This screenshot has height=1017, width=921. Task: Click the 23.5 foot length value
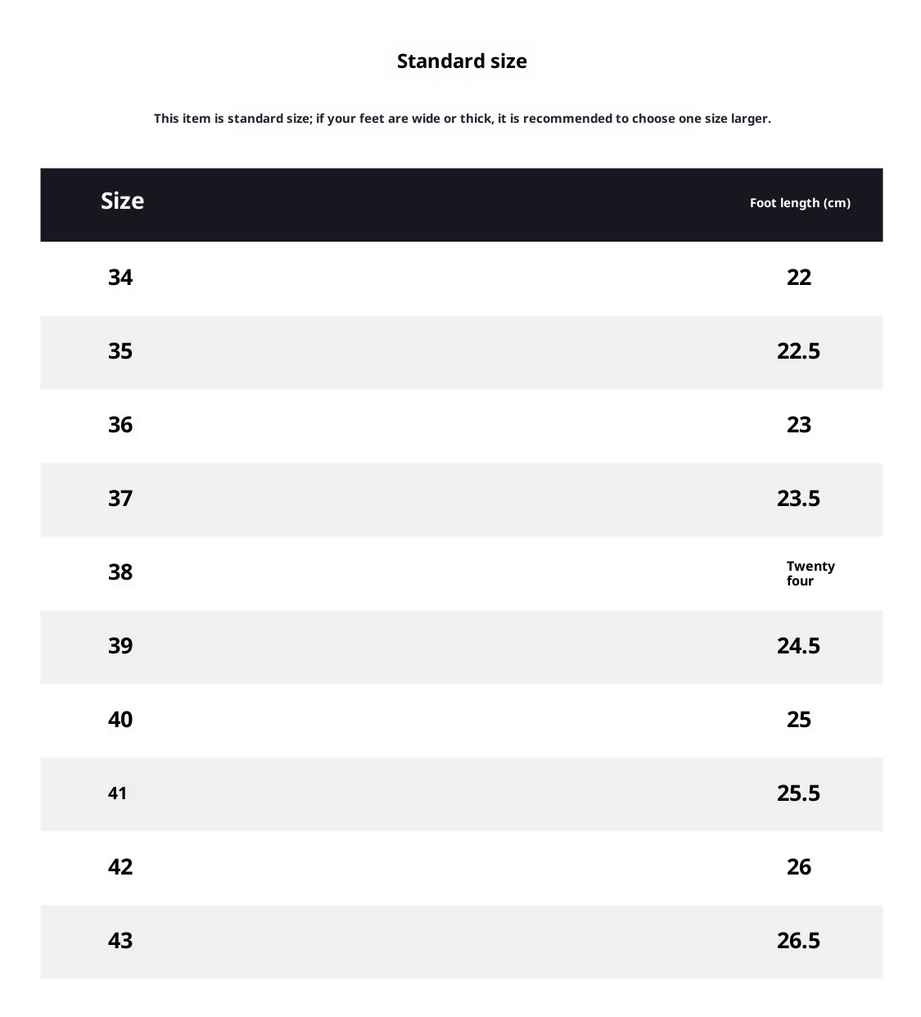[798, 499]
